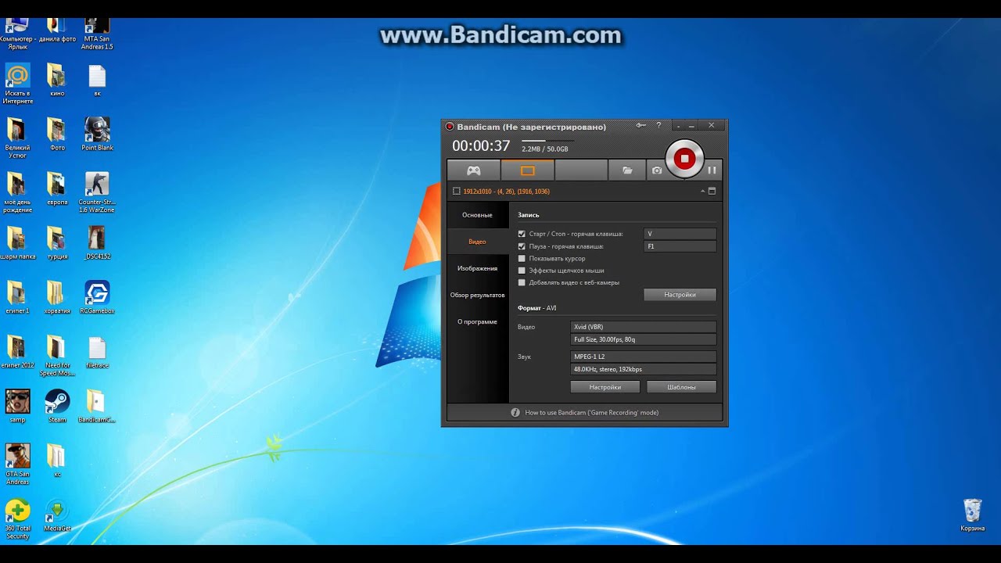The width and height of the screenshot is (1001, 563).
Task: Click the Pause hotkey field F1
Action: click(x=680, y=246)
